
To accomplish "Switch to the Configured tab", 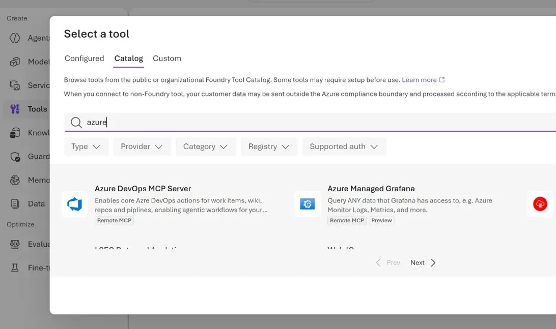I will coord(85,58).
